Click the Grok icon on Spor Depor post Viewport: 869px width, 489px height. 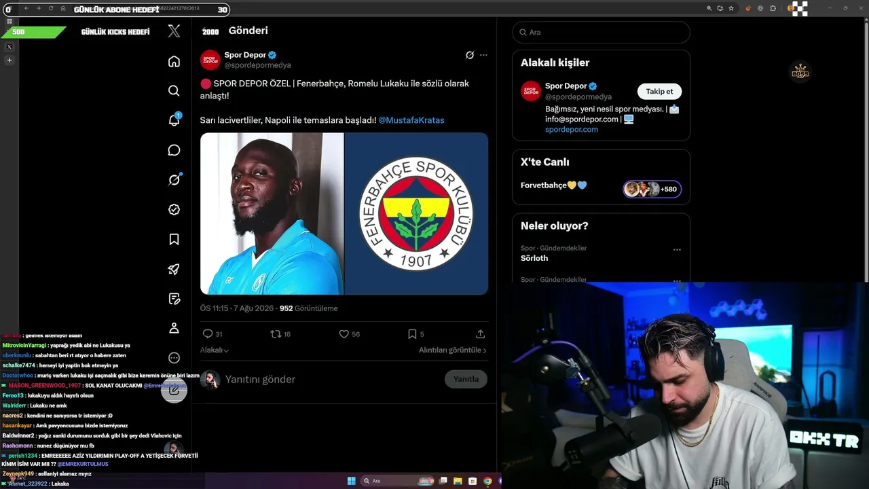tap(469, 55)
